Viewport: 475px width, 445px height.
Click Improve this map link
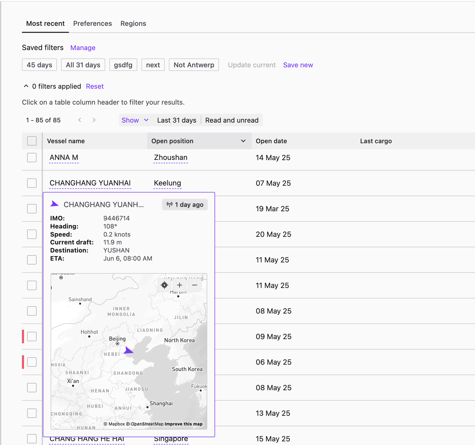pyautogui.click(x=183, y=424)
